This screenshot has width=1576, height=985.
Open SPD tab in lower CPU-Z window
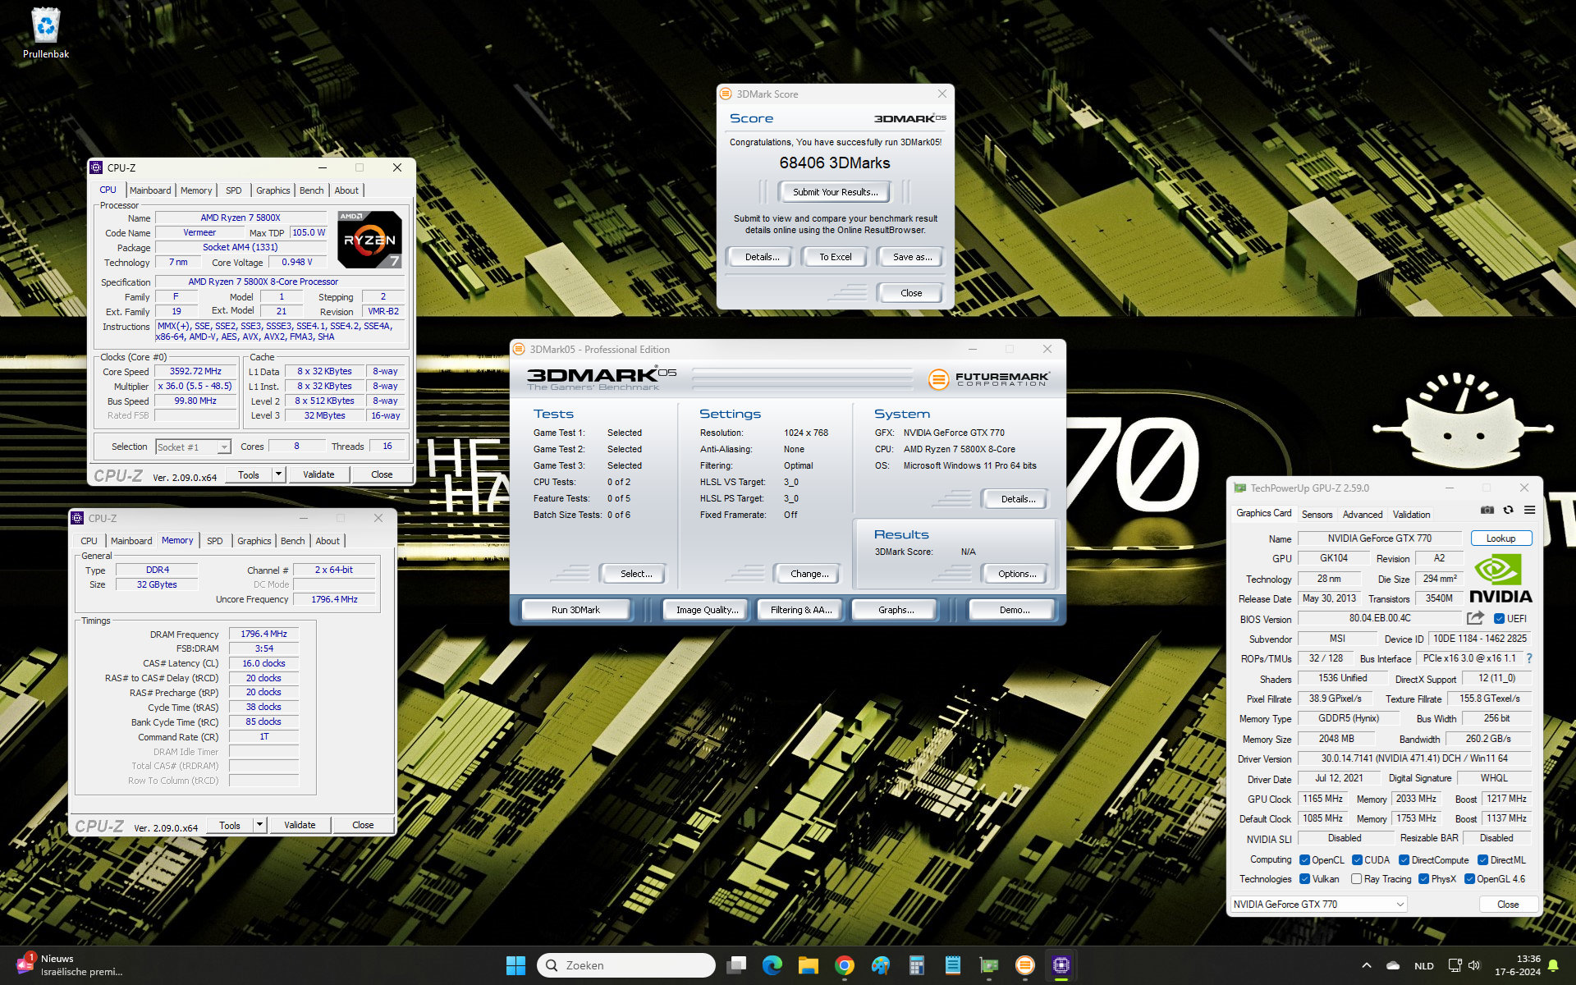[x=215, y=541]
